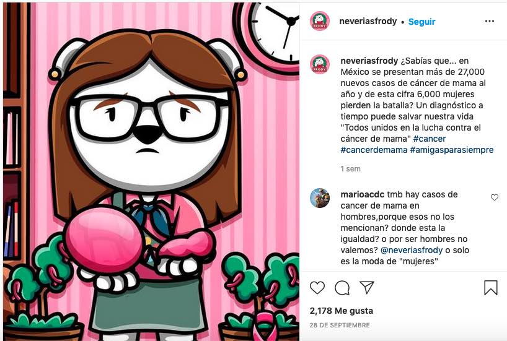Click the neveriasfrody header profile picture
Screen dimensions: 507x341
click(x=320, y=21)
